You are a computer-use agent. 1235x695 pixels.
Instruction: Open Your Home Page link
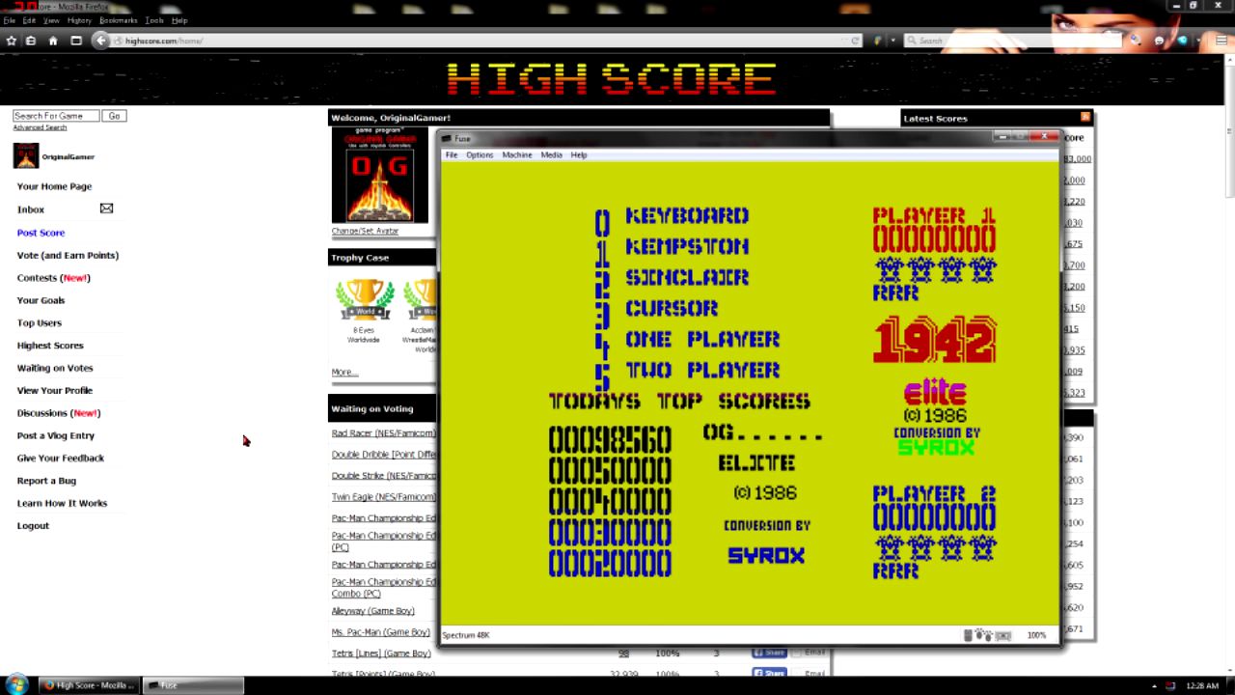tap(54, 186)
